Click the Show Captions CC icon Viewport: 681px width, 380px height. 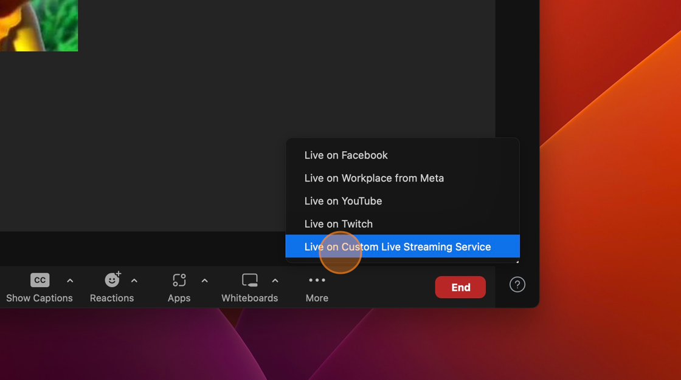coord(40,280)
